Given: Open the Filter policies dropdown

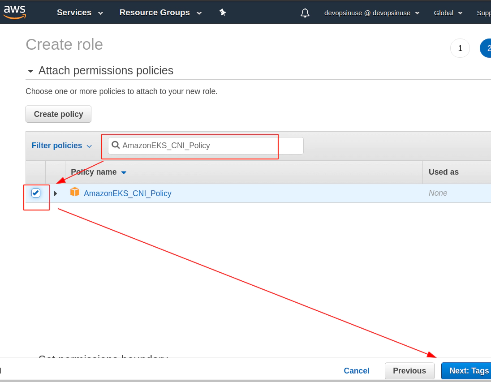Looking at the screenshot, I should coord(62,146).
